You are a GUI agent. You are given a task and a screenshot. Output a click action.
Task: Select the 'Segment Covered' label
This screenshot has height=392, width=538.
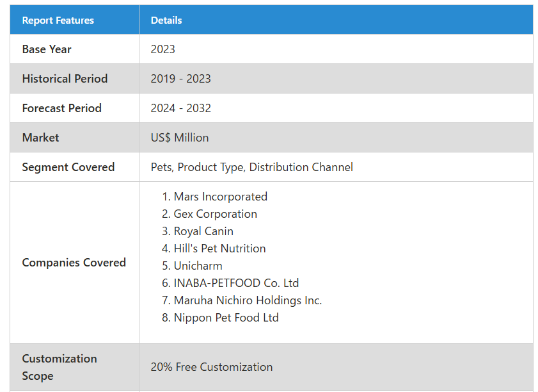(x=68, y=167)
